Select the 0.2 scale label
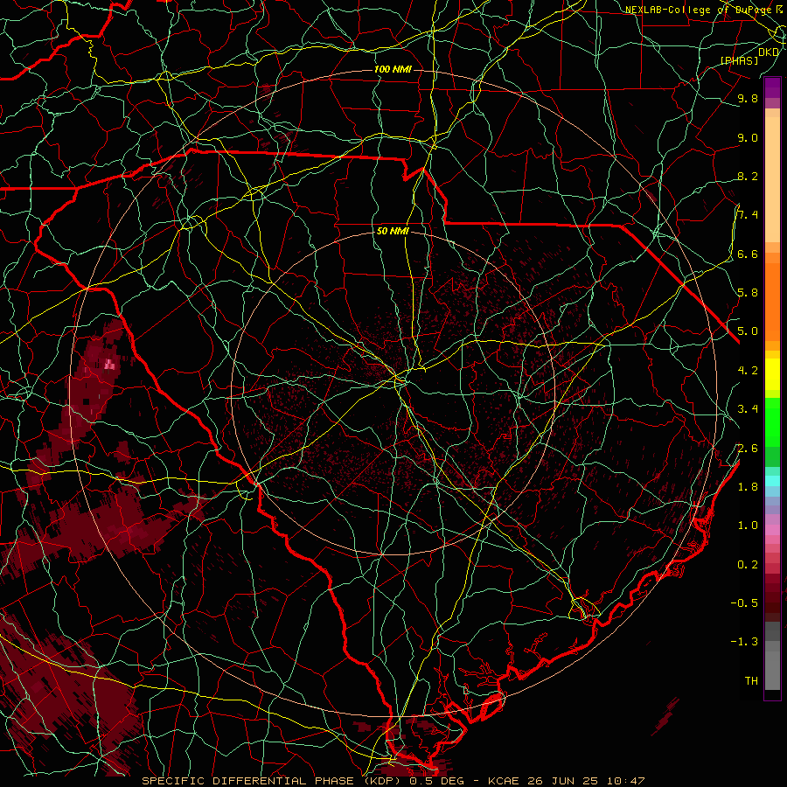 tap(748, 565)
